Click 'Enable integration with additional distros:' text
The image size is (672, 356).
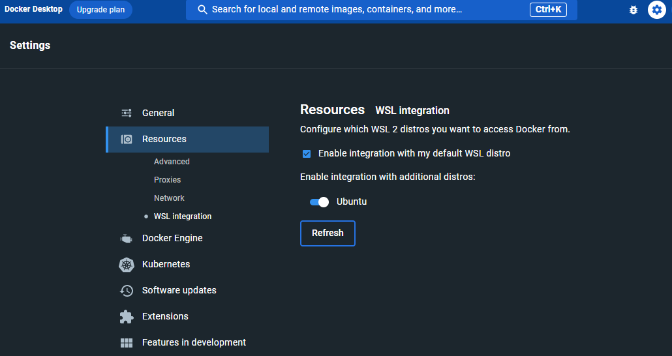[x=388, y=177]
